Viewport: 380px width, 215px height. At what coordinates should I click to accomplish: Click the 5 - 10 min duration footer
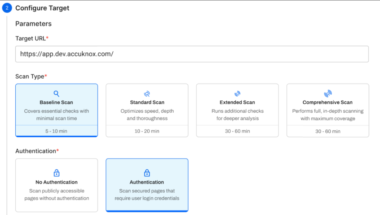click(x=56, y=131)
